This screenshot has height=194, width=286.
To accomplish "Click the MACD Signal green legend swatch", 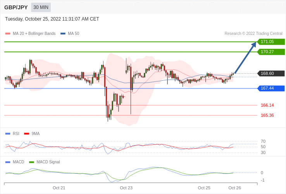I will coord(31,162).
